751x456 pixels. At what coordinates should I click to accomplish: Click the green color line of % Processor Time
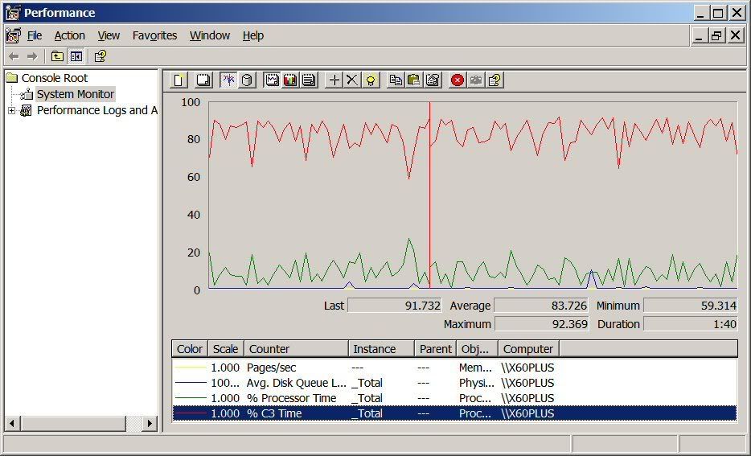[190, 398]
